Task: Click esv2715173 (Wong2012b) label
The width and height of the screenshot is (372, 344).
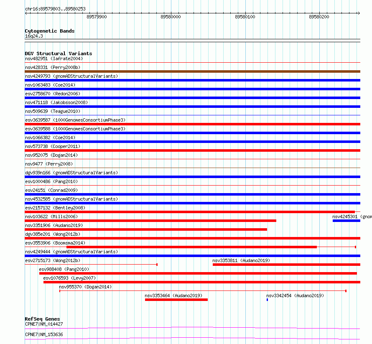Action: pyautogui.click(x=53, y=260)
